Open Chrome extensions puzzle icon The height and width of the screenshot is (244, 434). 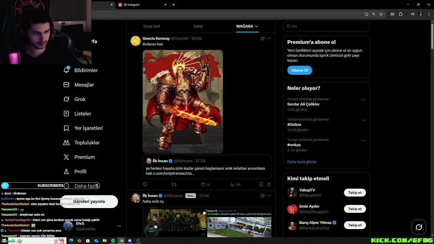400,14
